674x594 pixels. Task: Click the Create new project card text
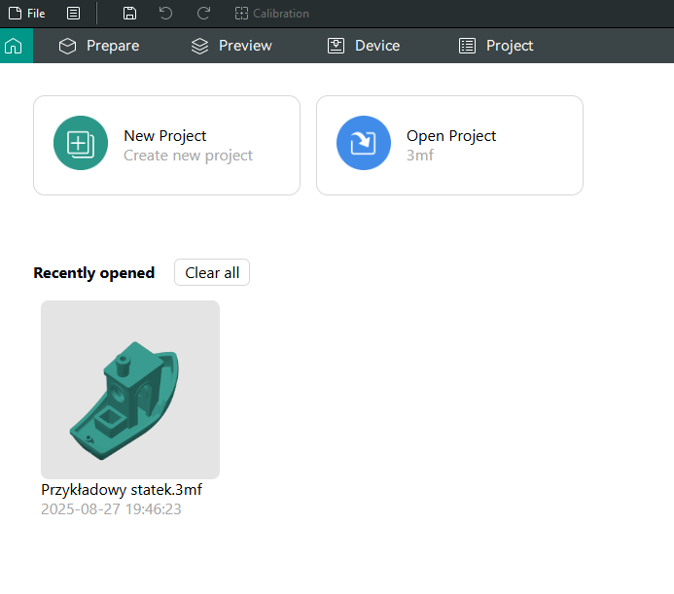coord(189,156)
